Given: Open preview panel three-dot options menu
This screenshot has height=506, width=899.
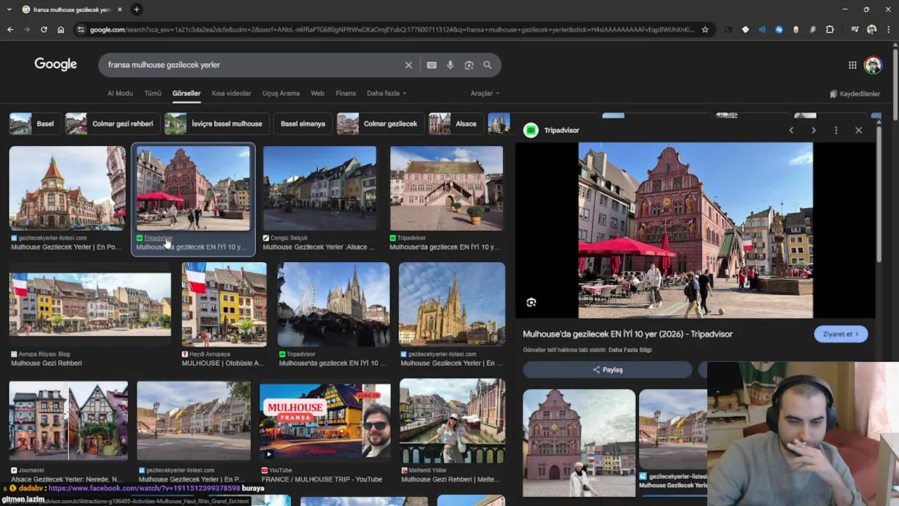Looking at the screenshot, I should pyautogui.click(x=836, y=130).
